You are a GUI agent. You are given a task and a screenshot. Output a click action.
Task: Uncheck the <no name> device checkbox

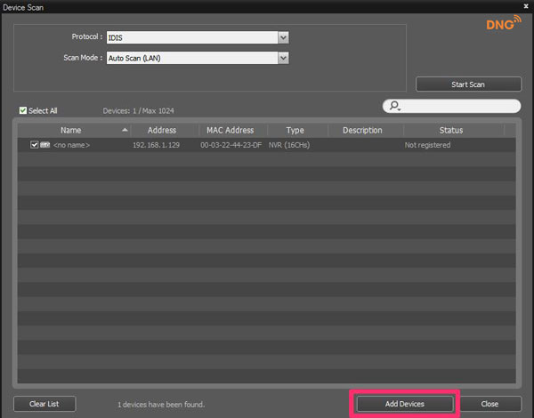[x=34, y=145]
